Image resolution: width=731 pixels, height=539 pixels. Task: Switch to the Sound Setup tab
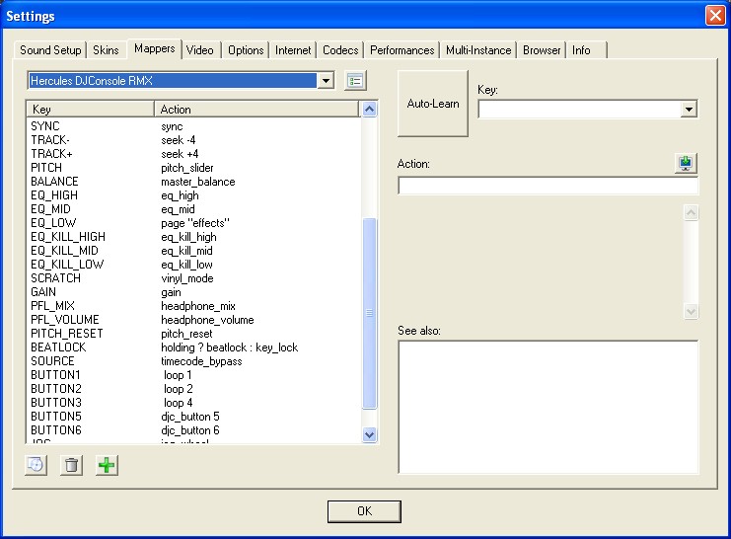pos(50,50)
